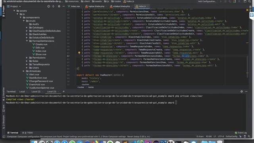This screenshot has width=254, height=143.
Task: Open Show.vue in FormasDeAtencions
Action: 39,54
